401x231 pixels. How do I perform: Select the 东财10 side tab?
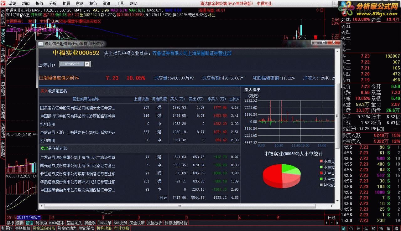pyautogui.click(x=3, y=72)
